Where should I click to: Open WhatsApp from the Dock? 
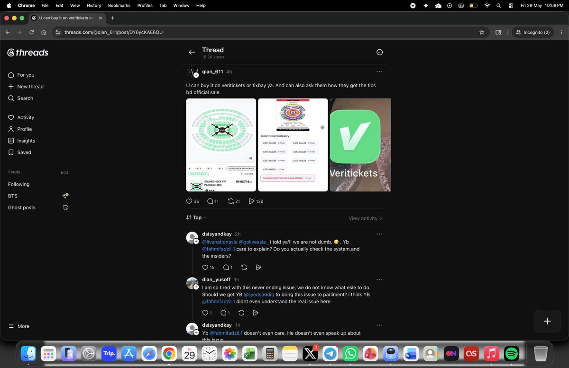(x=351, y=354)
